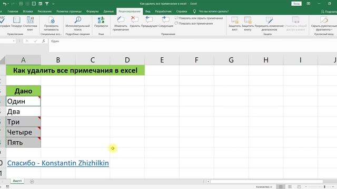
Task: Go to Предыдущее примечание
Action: click(149, 22)
